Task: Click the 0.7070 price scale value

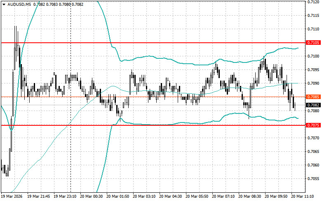Action: 313,138
